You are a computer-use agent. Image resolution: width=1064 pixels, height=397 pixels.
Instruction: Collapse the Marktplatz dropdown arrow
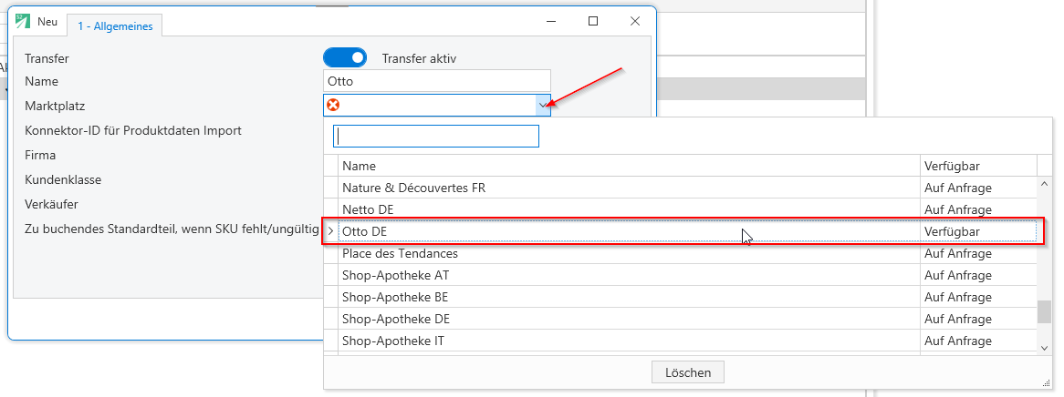pos(542,105)
